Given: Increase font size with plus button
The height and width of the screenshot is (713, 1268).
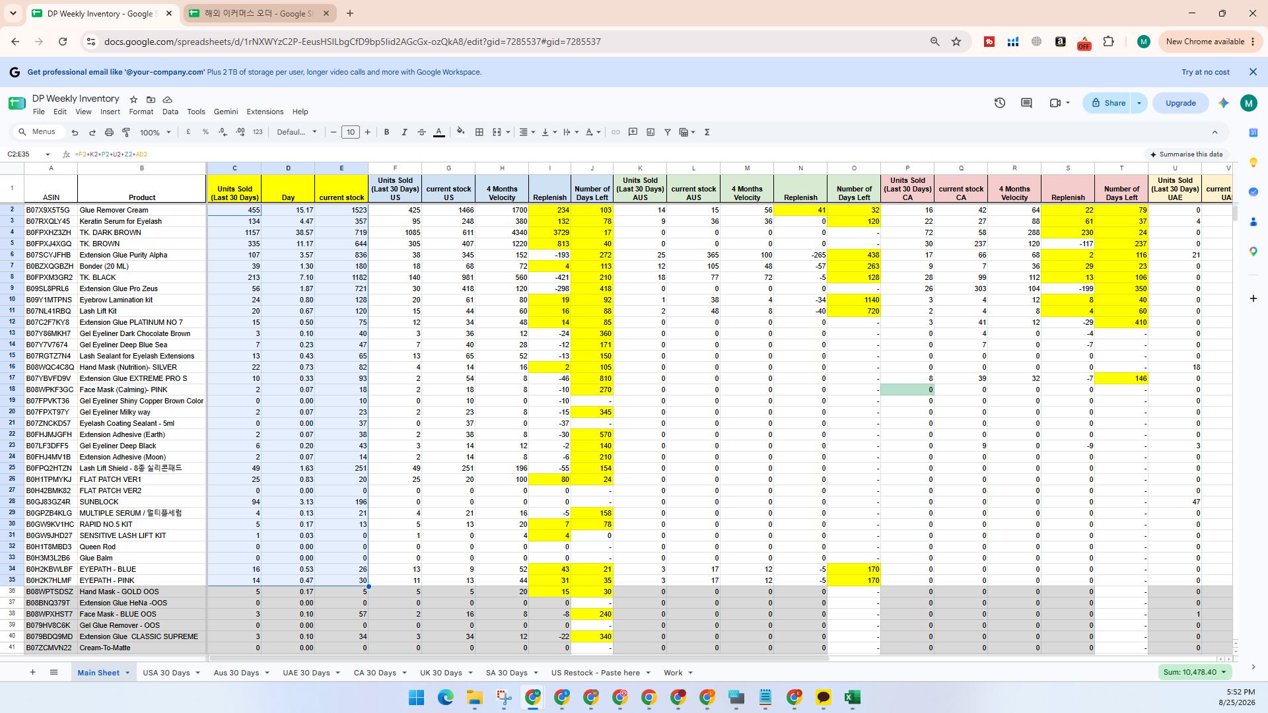Looking at the screenshot, I should click(368, 132).
